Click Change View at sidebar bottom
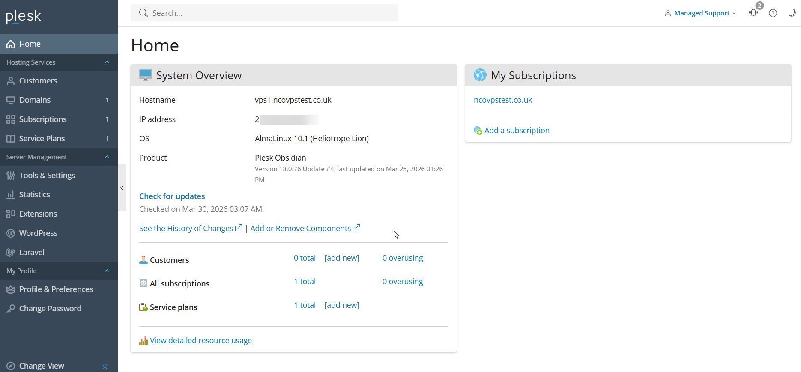The image size is (801, 372). pyautogui.click(x=42, y=366)
